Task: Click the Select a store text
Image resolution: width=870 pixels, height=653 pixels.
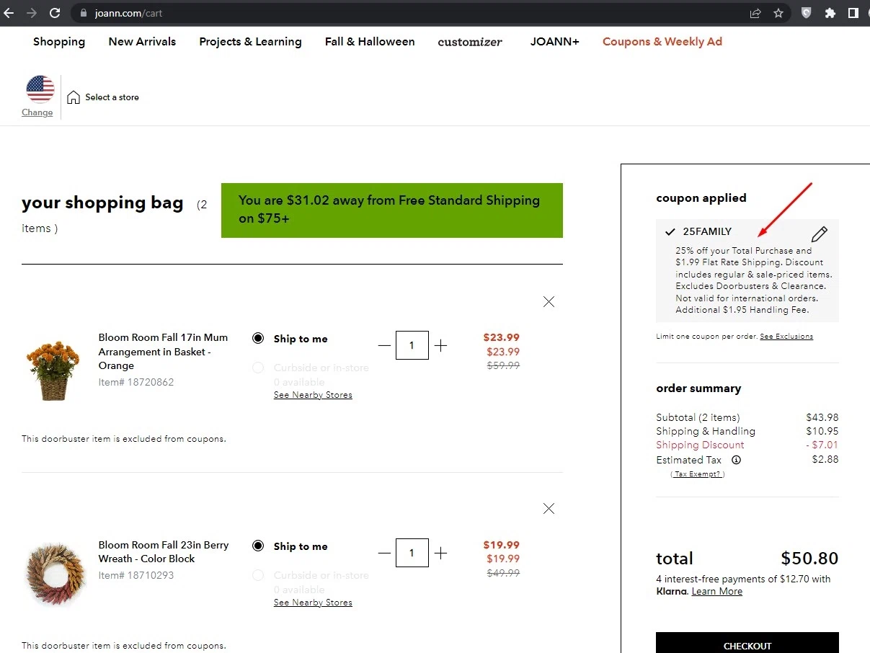Action: click(112, 97)
